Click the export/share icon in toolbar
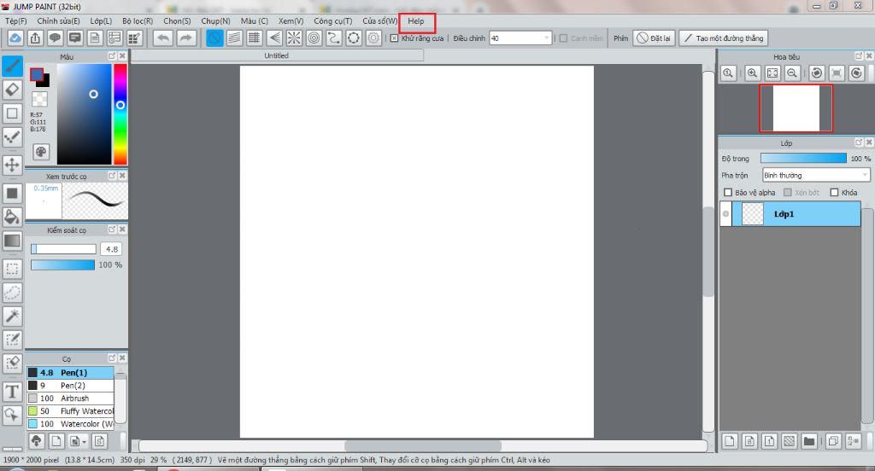This screenshot has height=471, width=875. click(x=35, y=38)
